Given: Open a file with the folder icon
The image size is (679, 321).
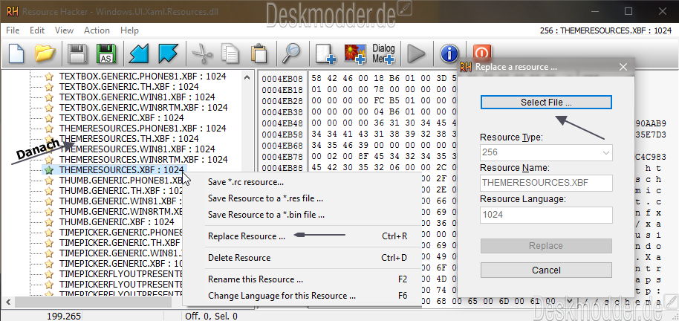Looking at the screenshot, I should [x=45, y=54].
